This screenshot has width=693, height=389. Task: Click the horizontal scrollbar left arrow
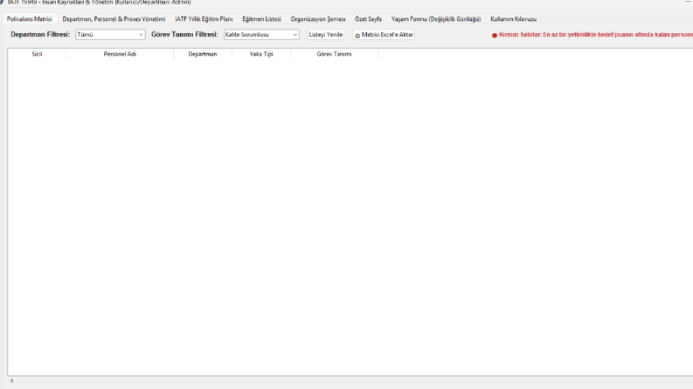pos(11,380)
